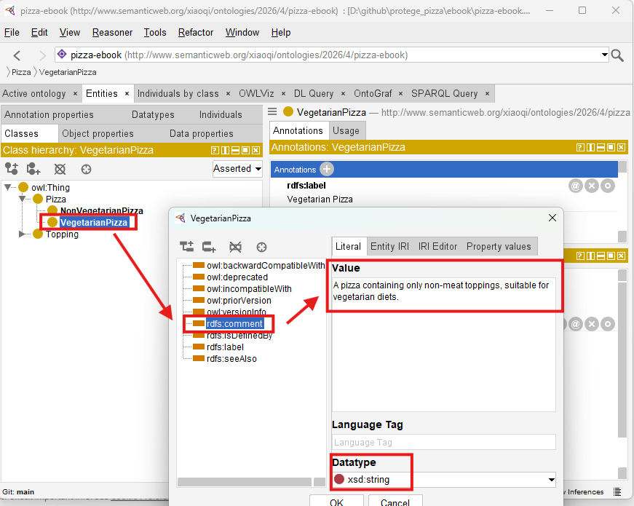Click the search magnifier icon

point(617,55)
